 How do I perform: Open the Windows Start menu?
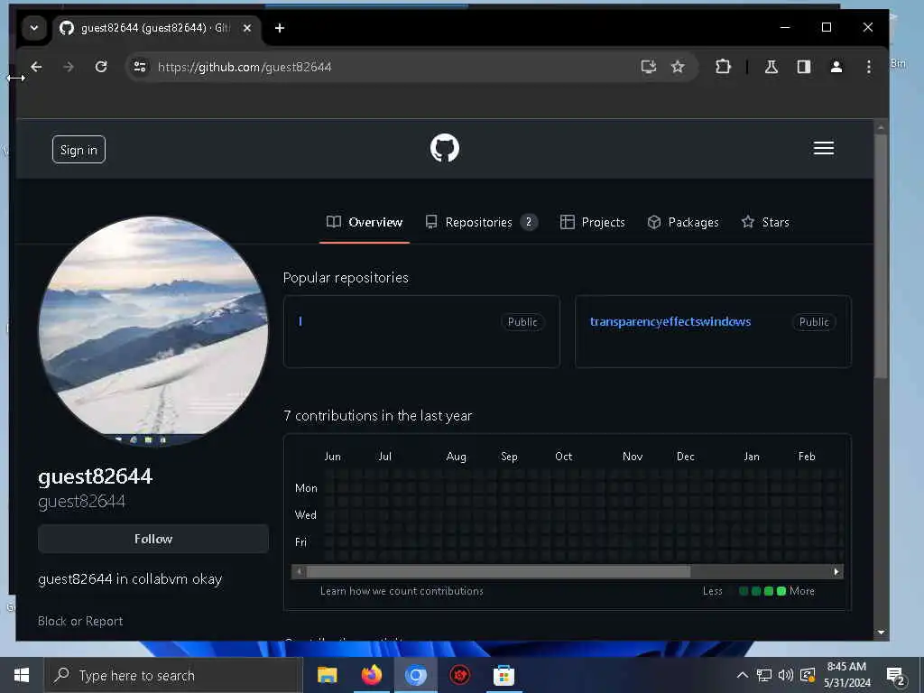(22, 675)
